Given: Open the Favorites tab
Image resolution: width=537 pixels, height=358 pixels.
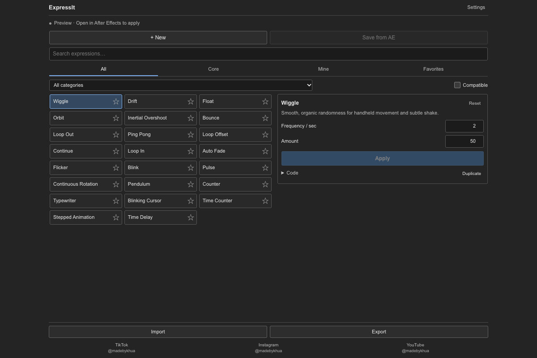Looking at the screenshot, I should tap(433, 69).
